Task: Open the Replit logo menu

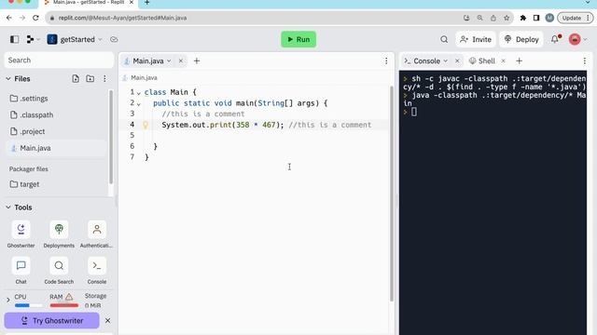Action: (33, 39)
